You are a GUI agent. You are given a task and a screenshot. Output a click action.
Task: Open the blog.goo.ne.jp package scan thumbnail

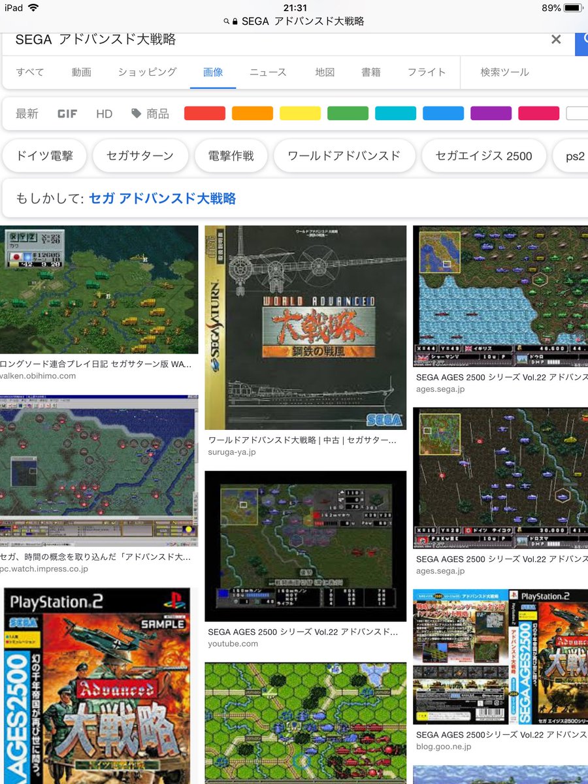pyautogui.click(x=500, y=657)
